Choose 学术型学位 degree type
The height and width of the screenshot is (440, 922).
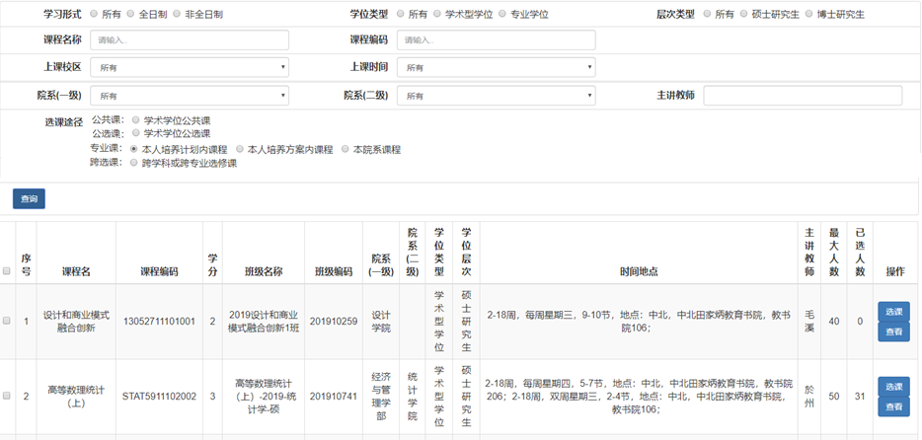coord(436,15)
